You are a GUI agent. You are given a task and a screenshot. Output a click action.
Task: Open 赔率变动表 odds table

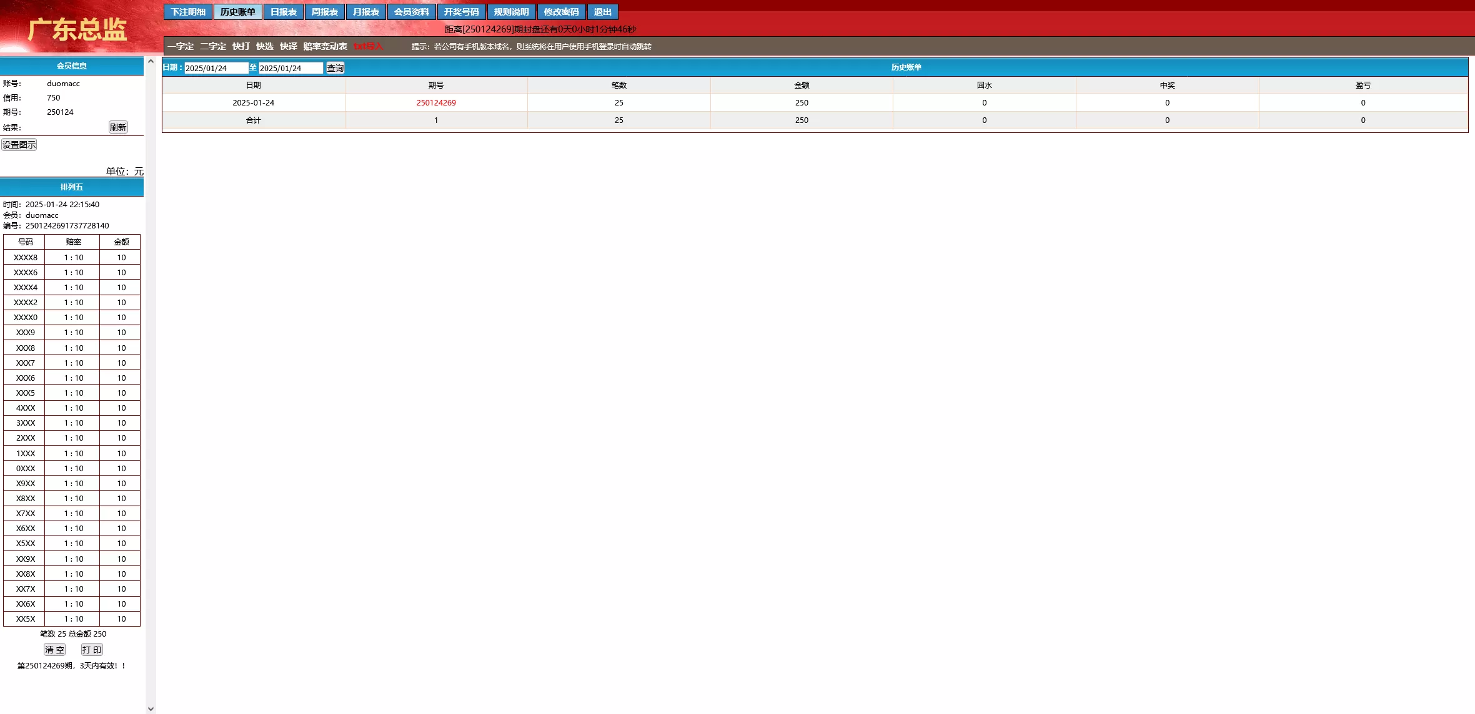tap(325, 46)
